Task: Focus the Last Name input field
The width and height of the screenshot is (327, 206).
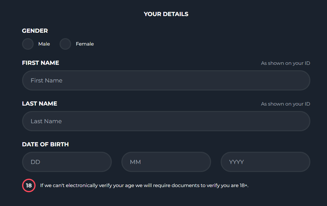Action: pyautogui.click(x=166, y=121)
